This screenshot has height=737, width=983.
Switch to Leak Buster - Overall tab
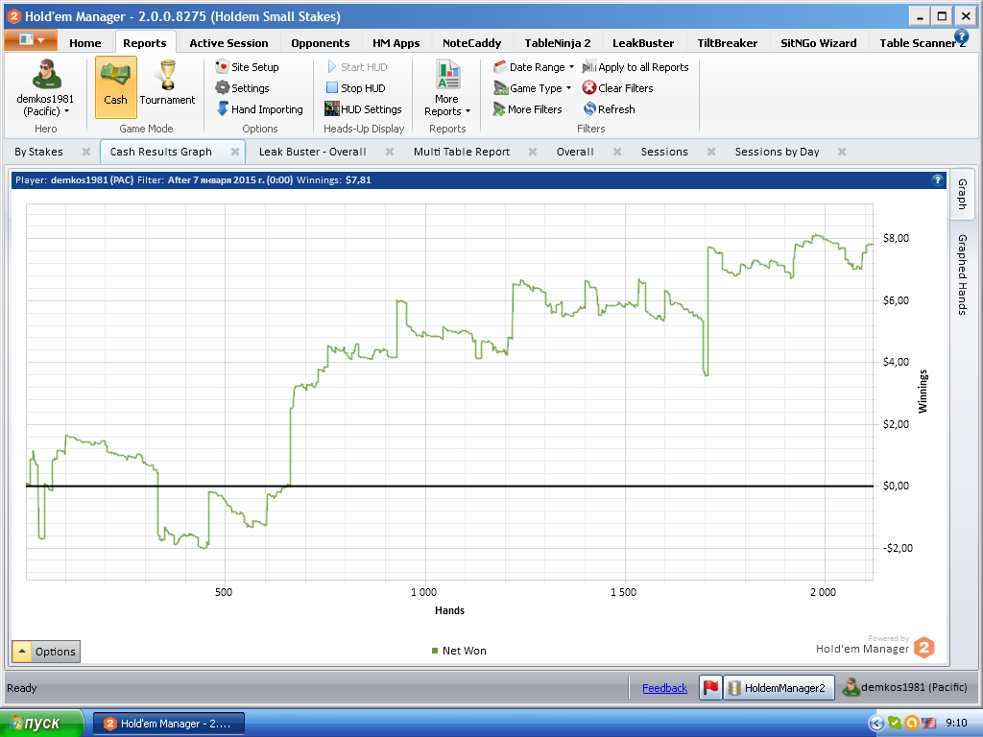(313, 152)
